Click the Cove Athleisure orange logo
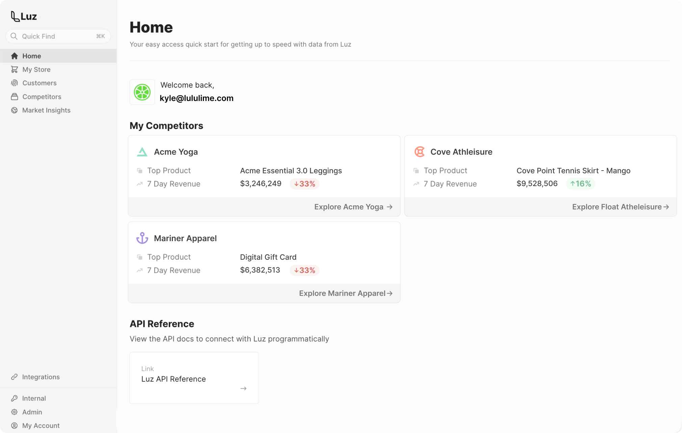The width and height of the screenshot is (682, 433). (419, 152)
